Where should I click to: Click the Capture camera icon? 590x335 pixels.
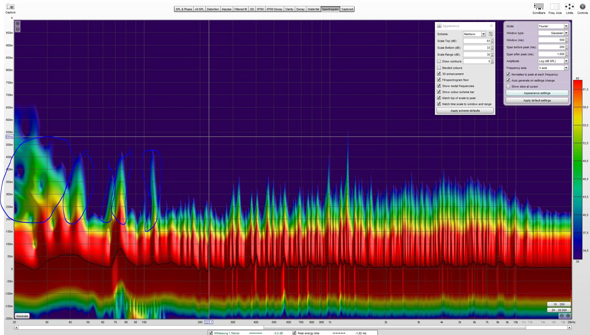coord(10,7)
